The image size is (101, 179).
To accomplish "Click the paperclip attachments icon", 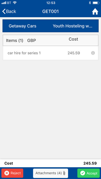I will point(64,173).
